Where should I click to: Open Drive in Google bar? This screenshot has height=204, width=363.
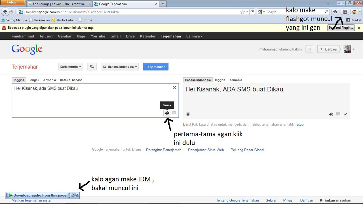click(x=130, y=36)
